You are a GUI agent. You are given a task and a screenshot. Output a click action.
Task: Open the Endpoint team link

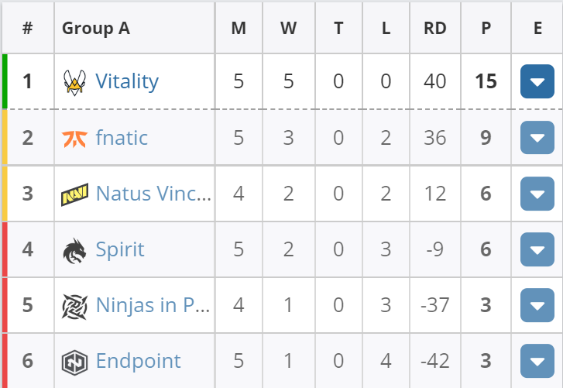[138, 362]
